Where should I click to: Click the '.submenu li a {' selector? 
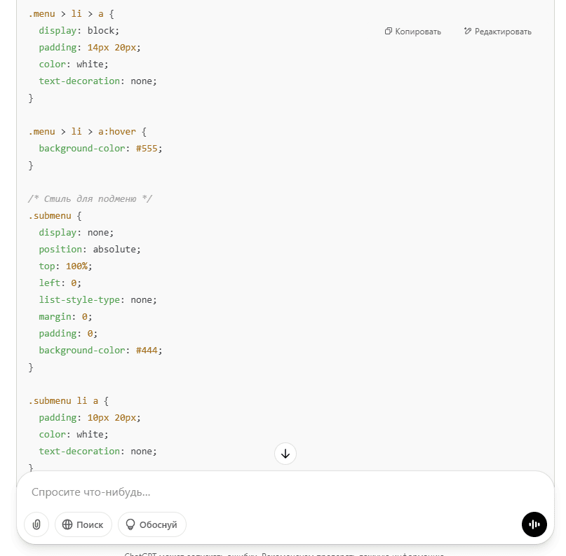(x=68, y=401)
